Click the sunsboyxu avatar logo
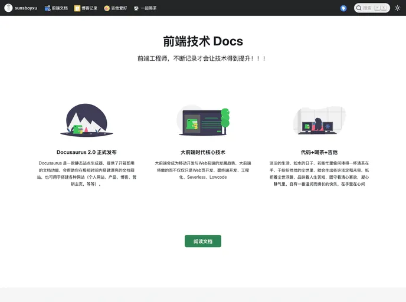 click(x=8, y=8)
